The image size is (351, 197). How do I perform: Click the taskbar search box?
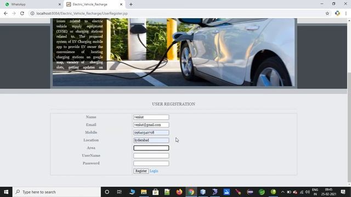pyautogui.click(x=56, y=192)
